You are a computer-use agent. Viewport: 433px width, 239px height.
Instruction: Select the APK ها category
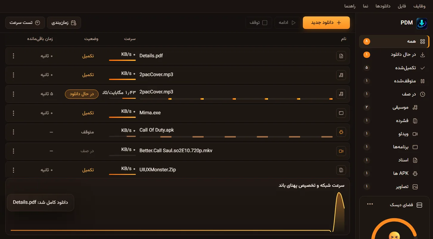click(x=394, y=173)
